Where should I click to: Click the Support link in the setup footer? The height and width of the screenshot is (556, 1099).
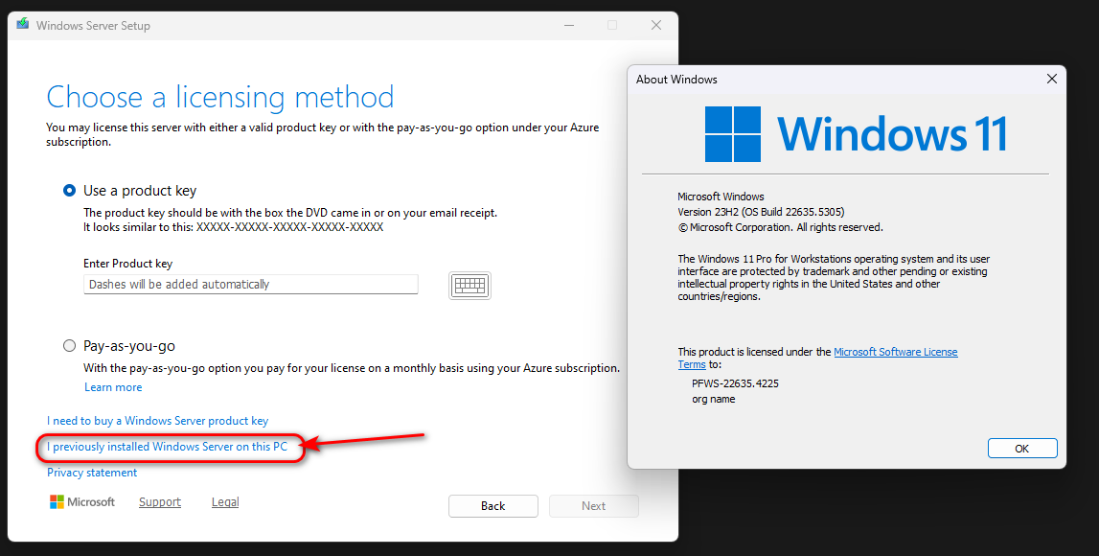pyautogui.click(x=160, y=502)
